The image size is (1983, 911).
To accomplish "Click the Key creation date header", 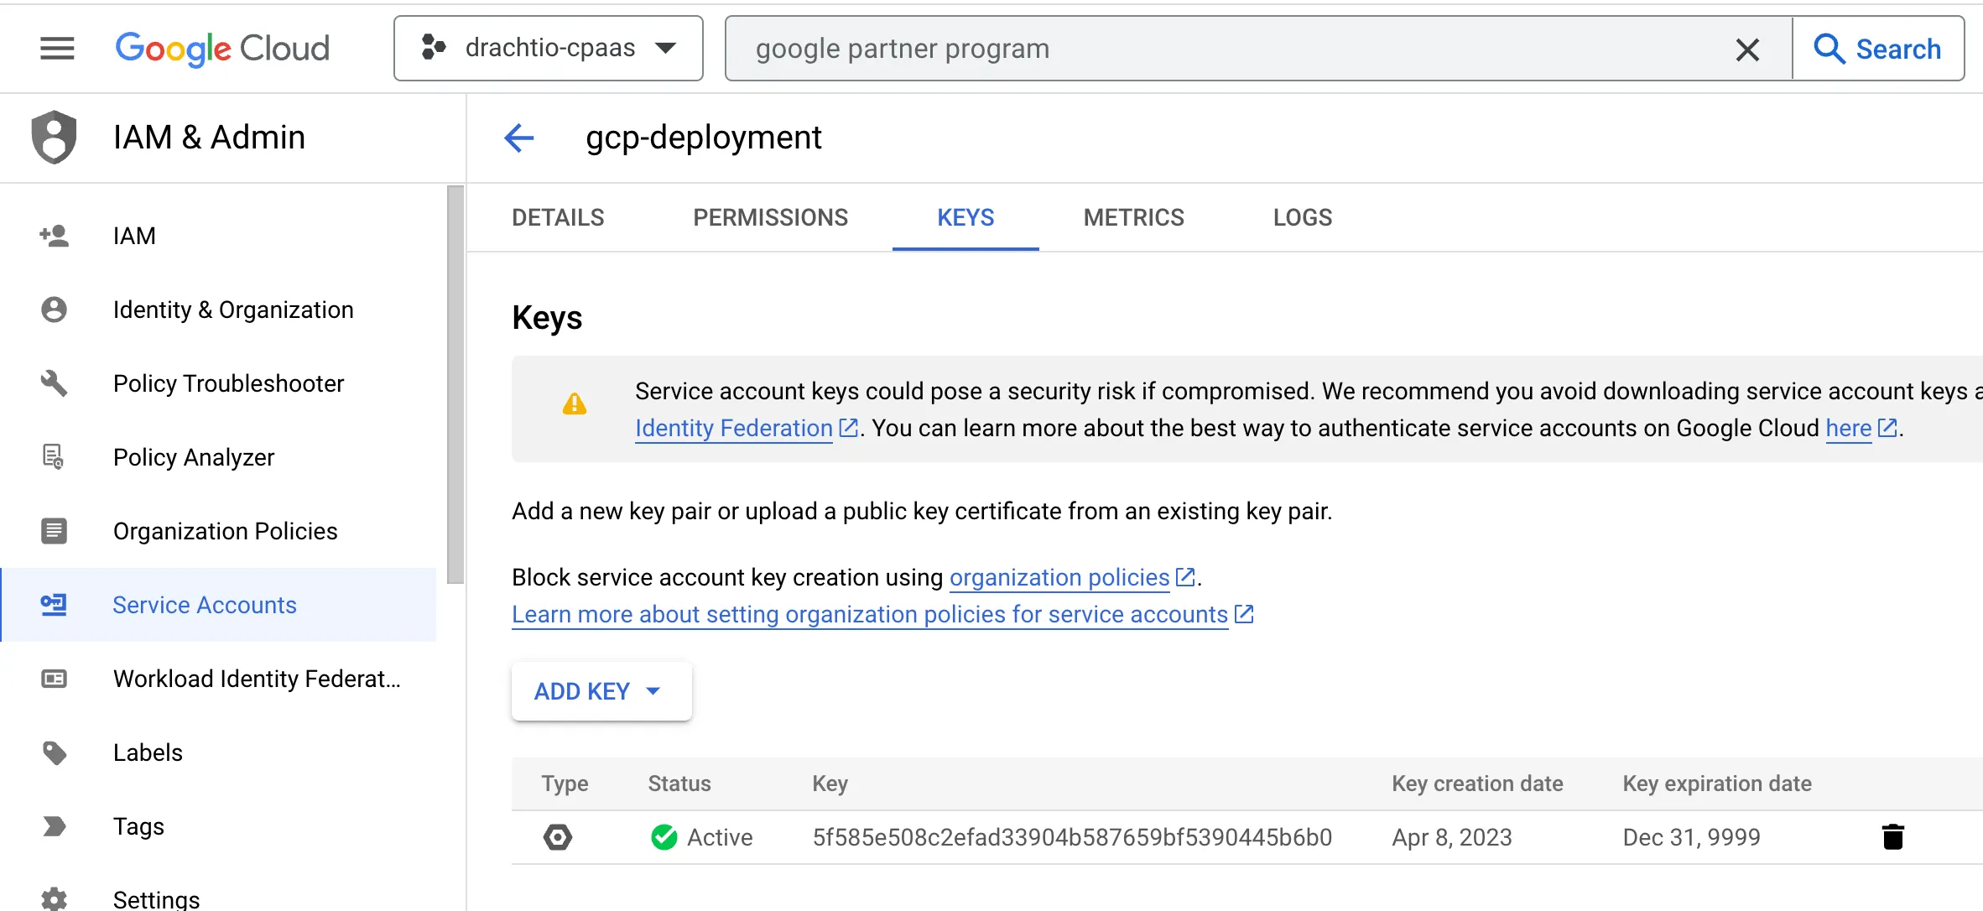I will (1477, 783).
